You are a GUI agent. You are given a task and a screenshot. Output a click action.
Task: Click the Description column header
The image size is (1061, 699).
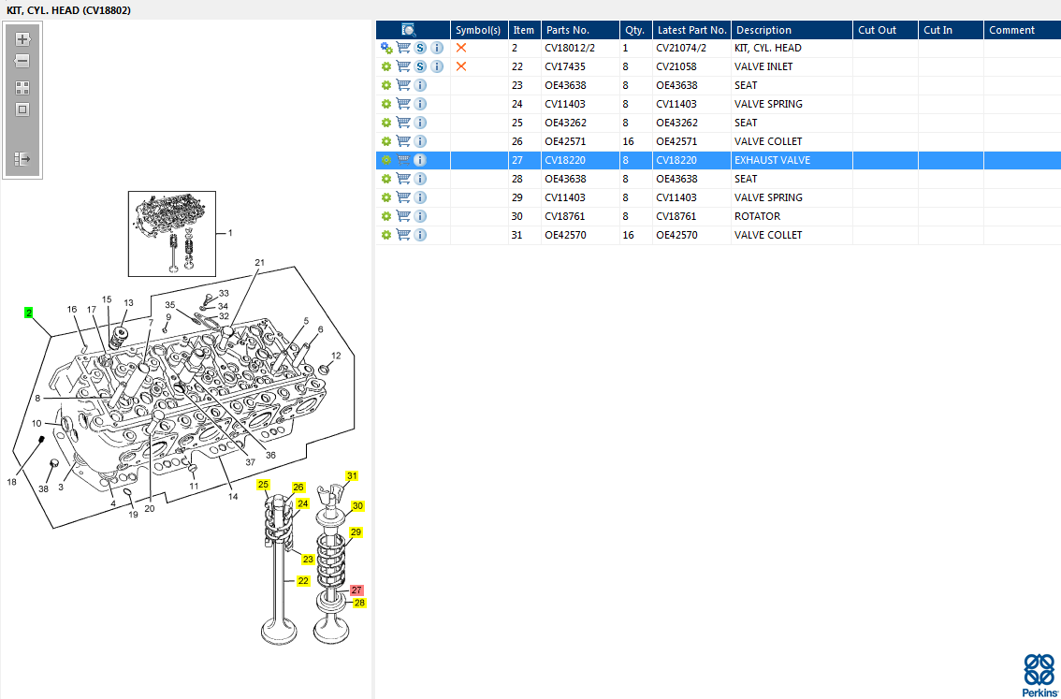tap(763, 30)
